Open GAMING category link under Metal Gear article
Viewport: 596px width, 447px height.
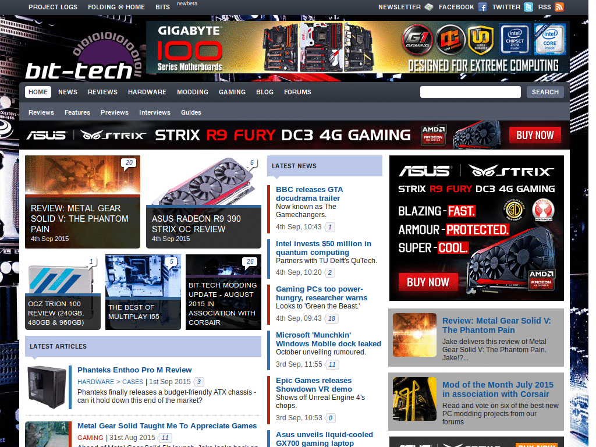pyautogui.click(x=90, y=438)
